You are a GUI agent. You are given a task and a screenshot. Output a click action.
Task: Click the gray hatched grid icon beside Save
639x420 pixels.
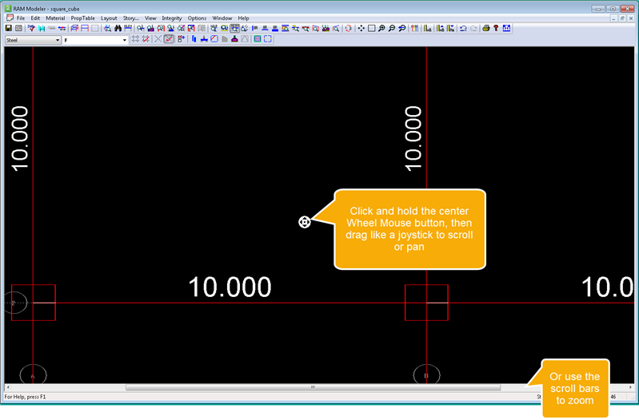18,28
